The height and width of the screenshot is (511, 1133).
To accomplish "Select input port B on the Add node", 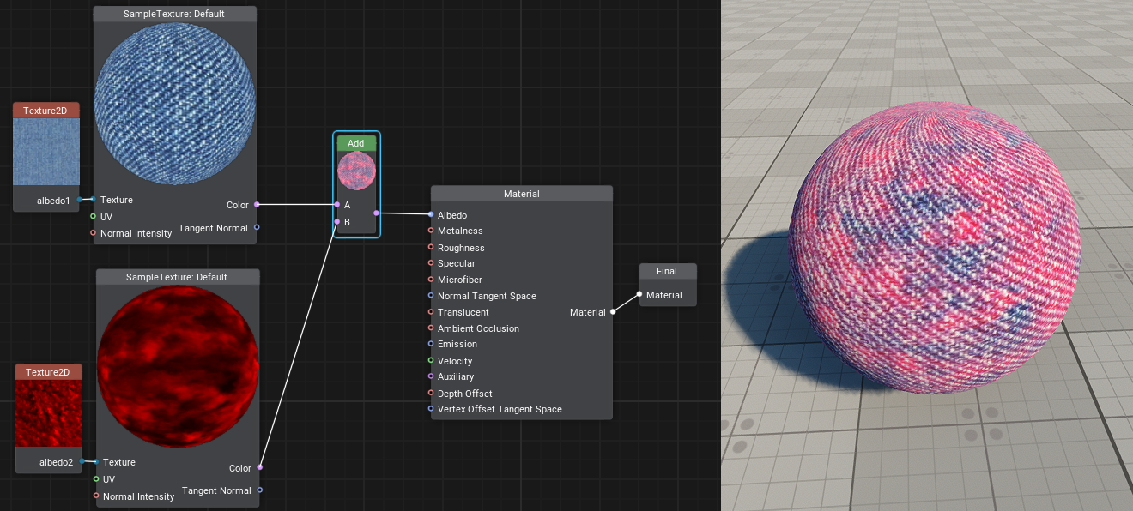I will [x=337, y=222].
